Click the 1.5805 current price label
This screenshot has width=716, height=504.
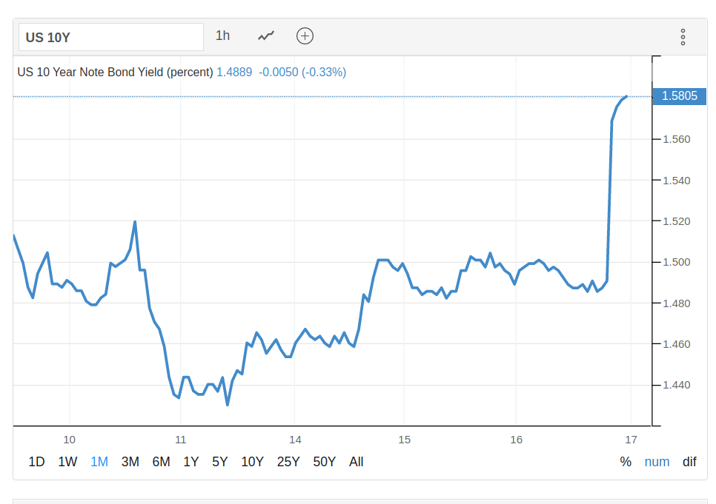679,96
